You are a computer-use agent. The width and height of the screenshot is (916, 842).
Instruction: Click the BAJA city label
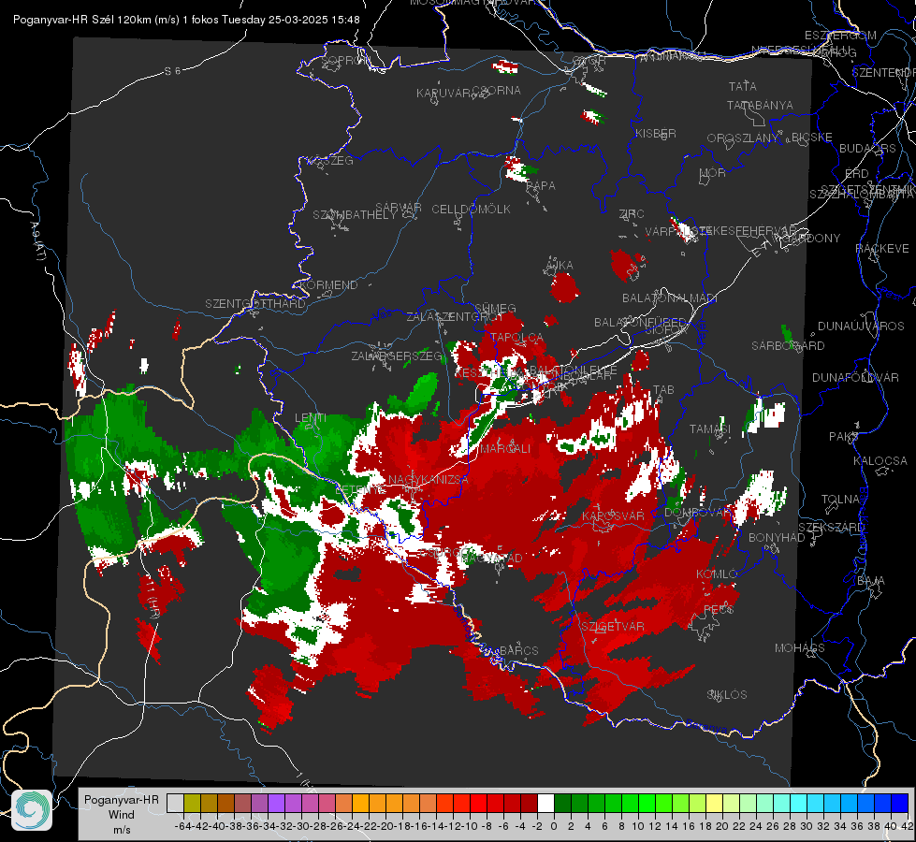[871, 581]
